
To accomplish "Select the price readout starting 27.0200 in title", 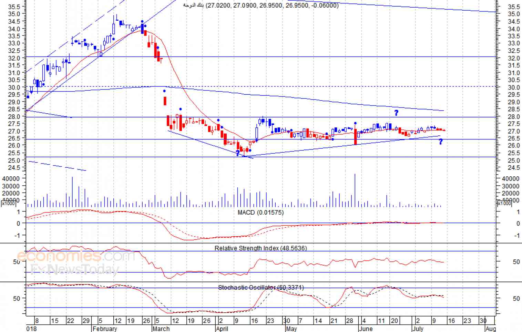I will 272,6.
